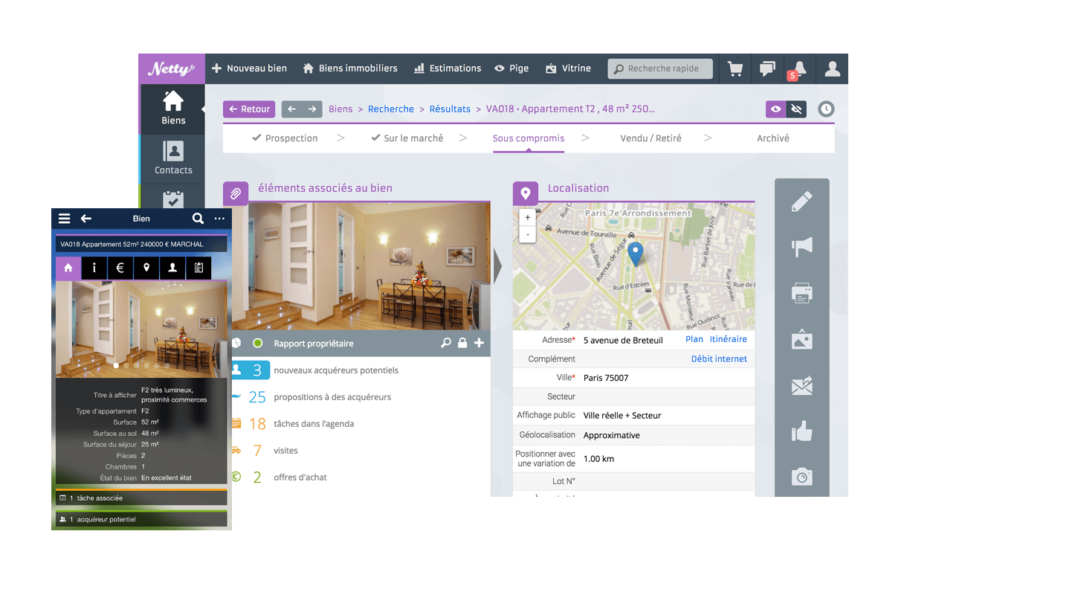Open Biens in the left sidebar
Screen dimensions: 1078x595
coord(173,109)
